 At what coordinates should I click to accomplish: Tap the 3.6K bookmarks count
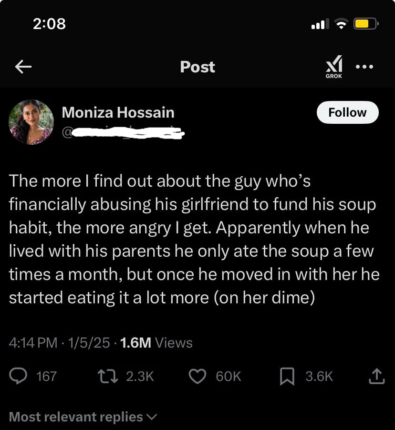tap(319, 376)
